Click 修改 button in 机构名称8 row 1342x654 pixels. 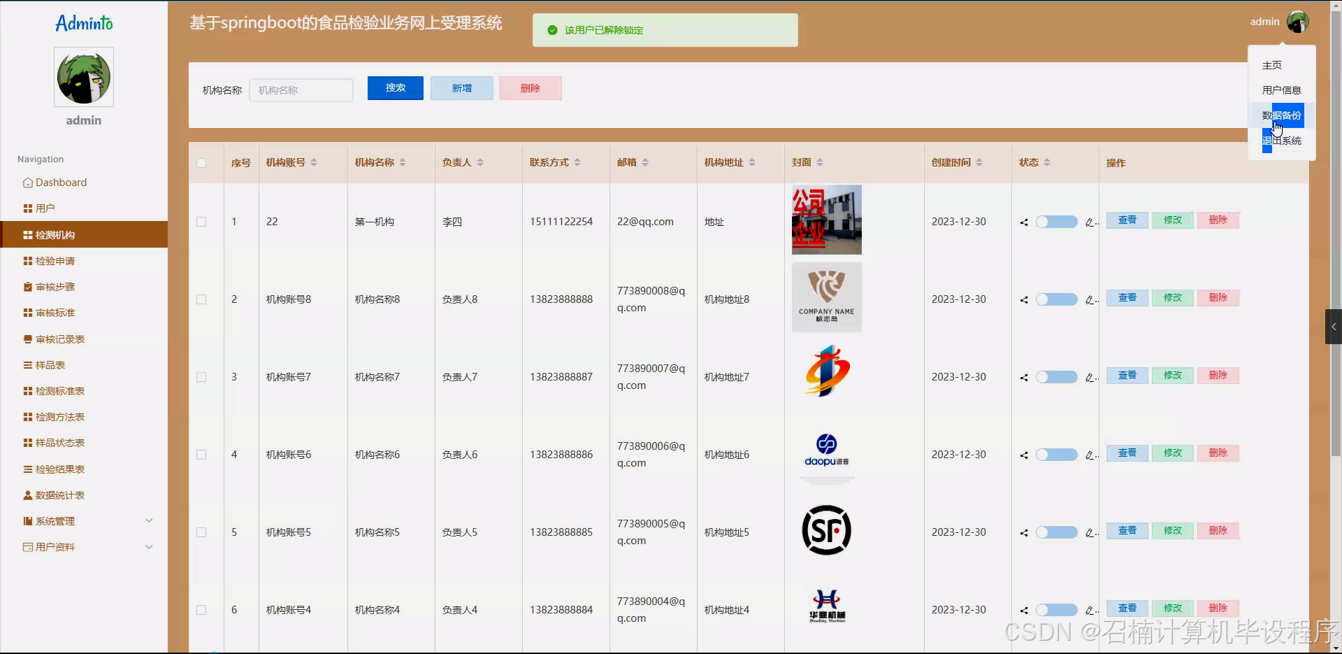click(x=1173, y=298)
